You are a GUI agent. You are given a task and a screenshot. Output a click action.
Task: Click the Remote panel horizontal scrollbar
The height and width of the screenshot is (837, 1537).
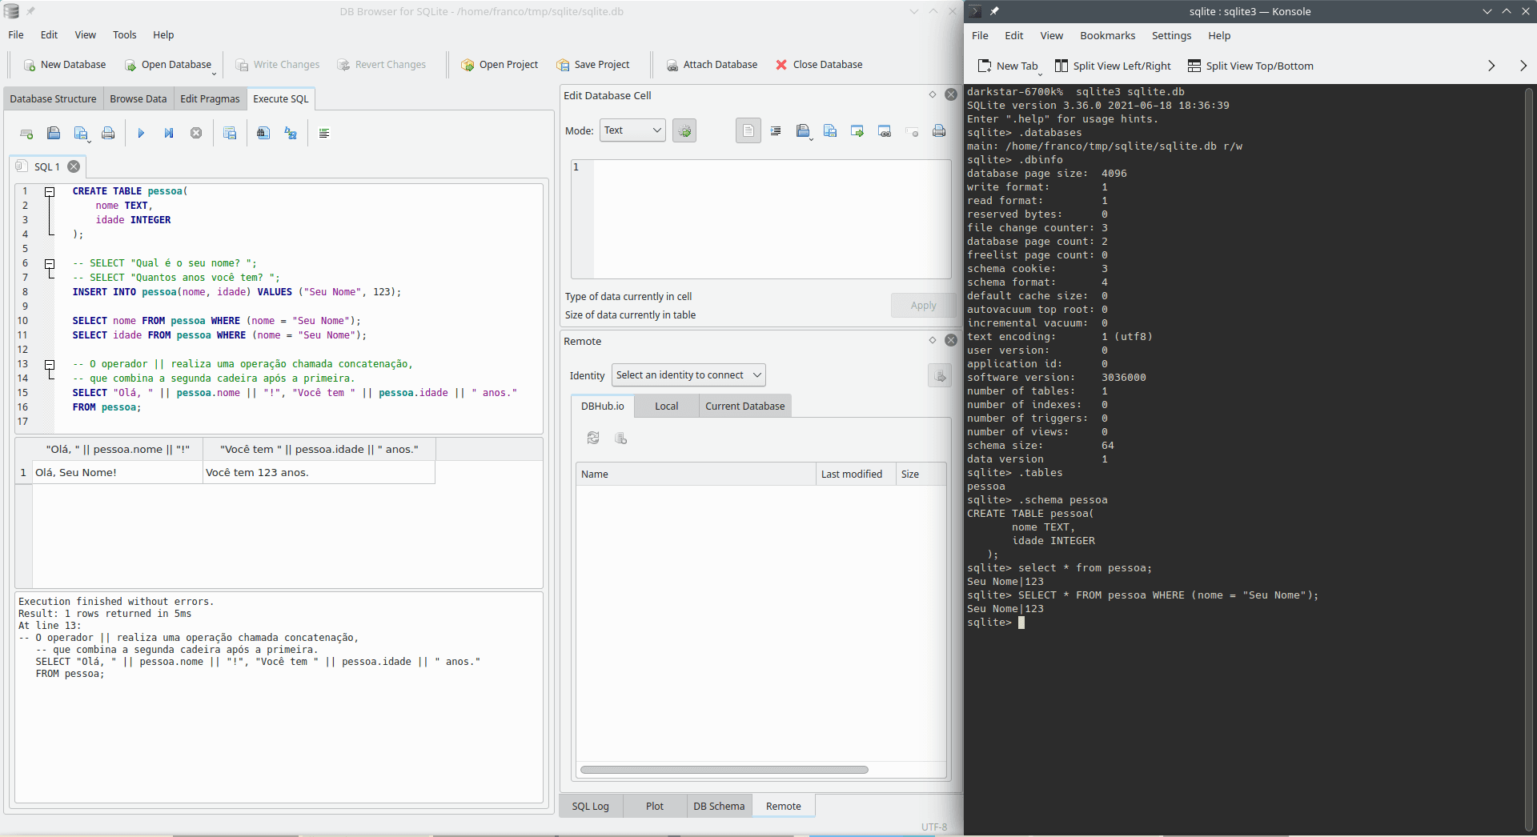724,770
